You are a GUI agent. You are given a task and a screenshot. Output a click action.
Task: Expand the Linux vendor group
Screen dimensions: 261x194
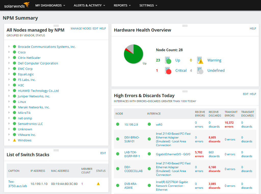click(x=9, y=101)
